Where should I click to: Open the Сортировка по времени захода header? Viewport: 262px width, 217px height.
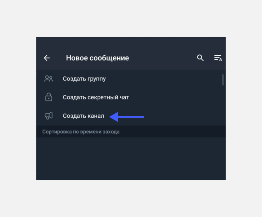coord(81,131)
